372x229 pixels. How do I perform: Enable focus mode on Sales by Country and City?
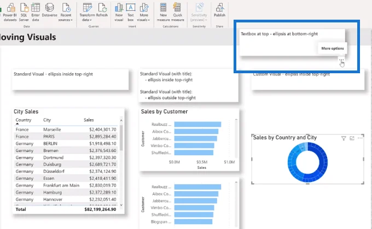352,138
